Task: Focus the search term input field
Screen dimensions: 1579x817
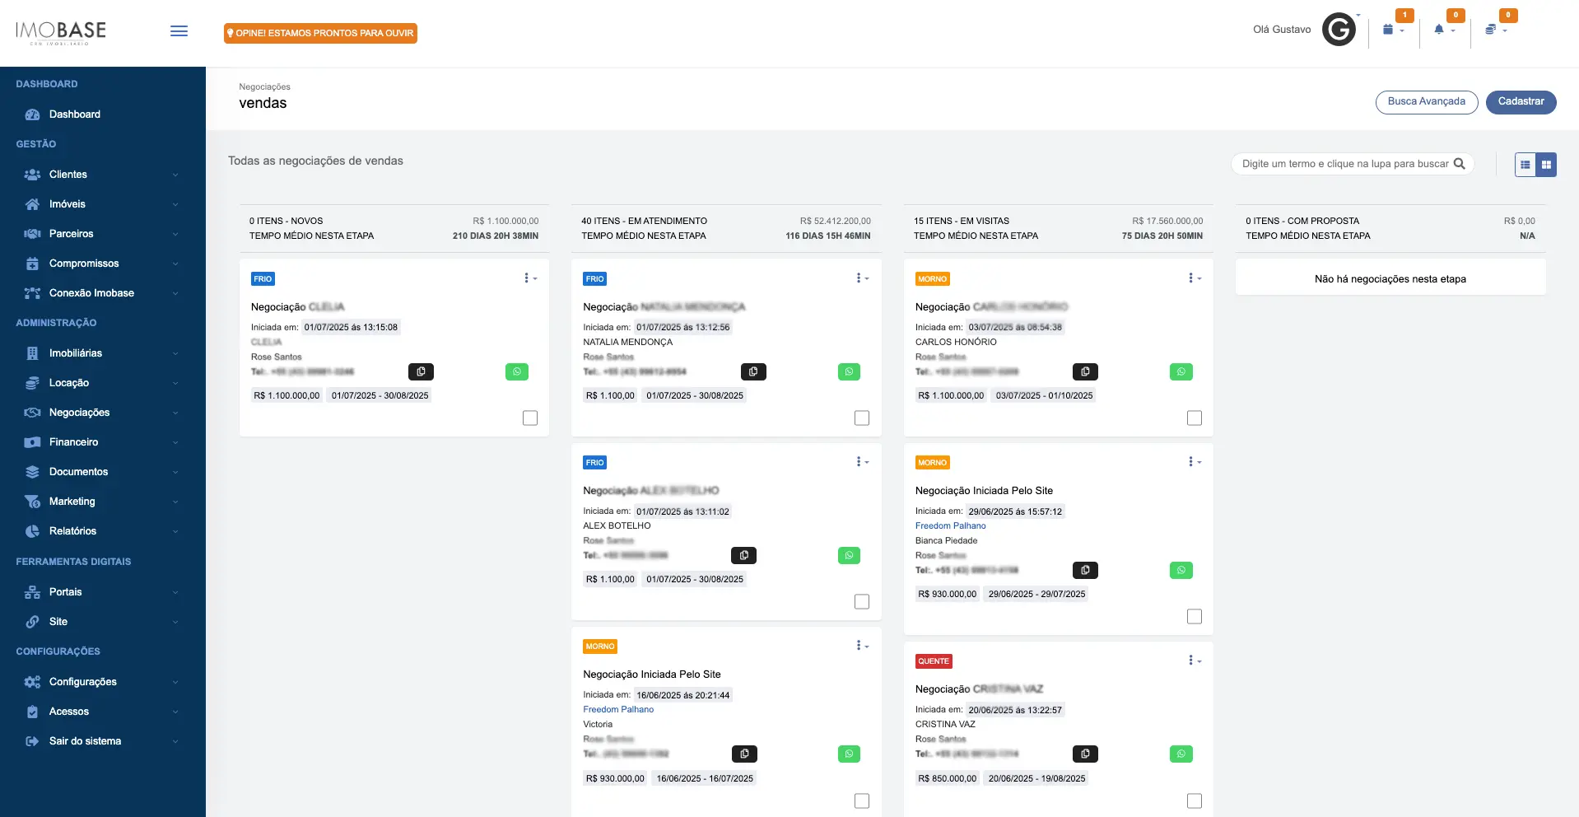Action: point(1344,164)
